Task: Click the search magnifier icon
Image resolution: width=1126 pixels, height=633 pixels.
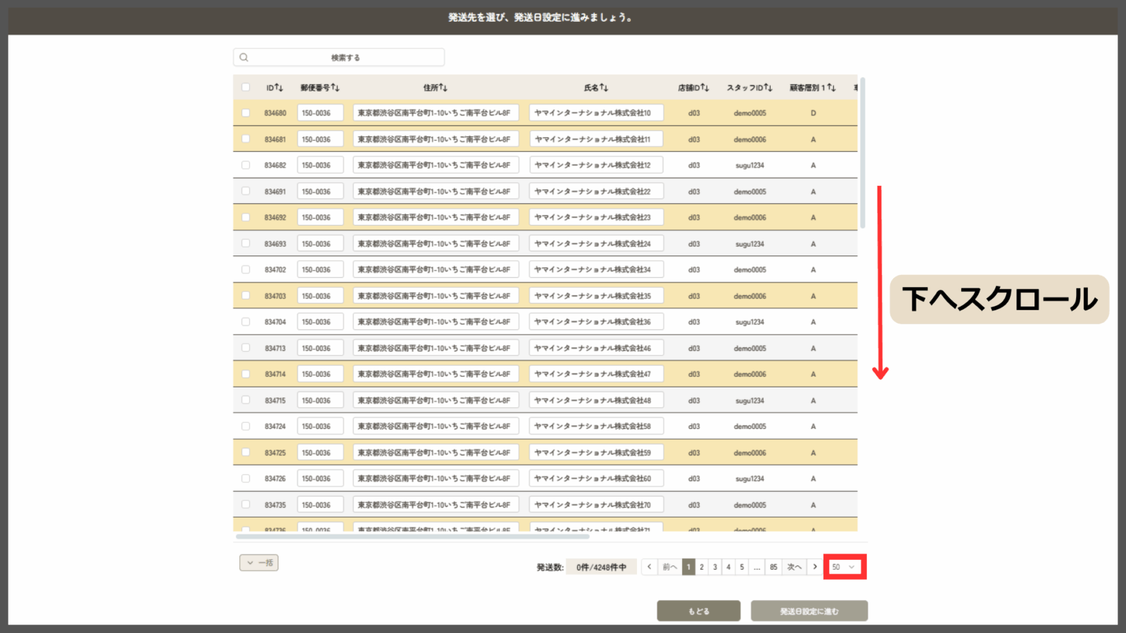Action: tap(244, 58)
